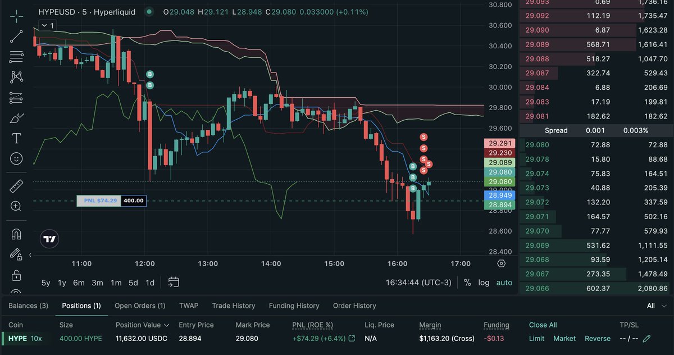674x355 pixels.
Task: Share PNL via the export icon
Action: (x=352, y=338)
